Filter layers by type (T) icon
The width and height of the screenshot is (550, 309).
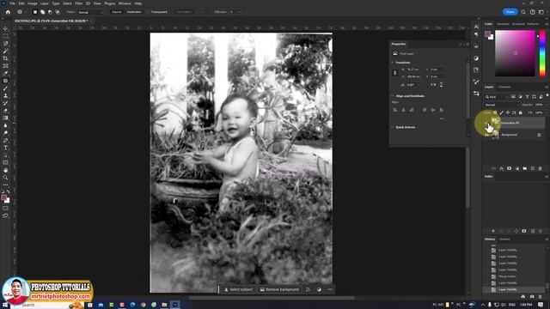[527, 97]
